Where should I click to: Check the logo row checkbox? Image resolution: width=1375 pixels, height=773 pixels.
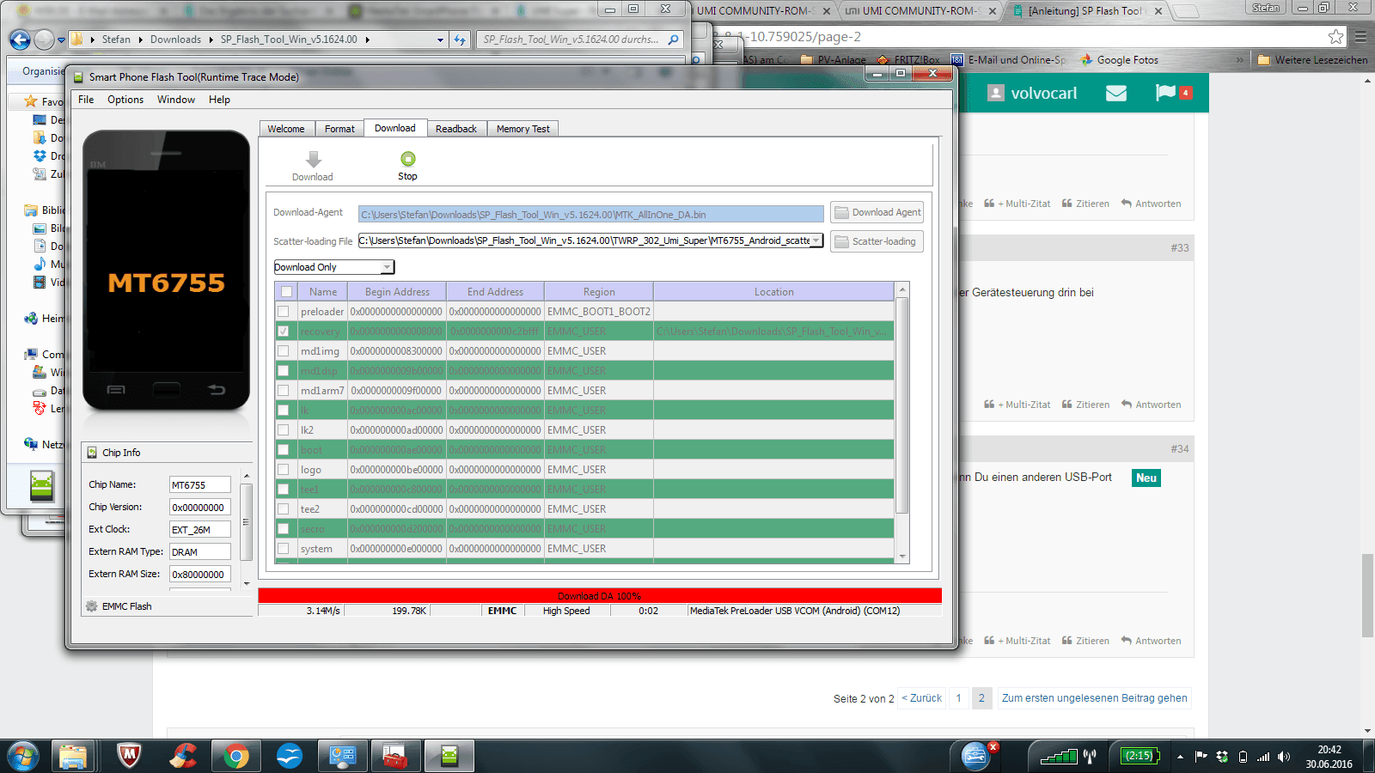coord(284,469)
